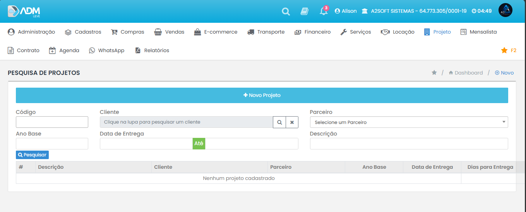Viewport: 526px width, 212px height.
Task: Open the Transporte menu
Action: tap(266, 32)
